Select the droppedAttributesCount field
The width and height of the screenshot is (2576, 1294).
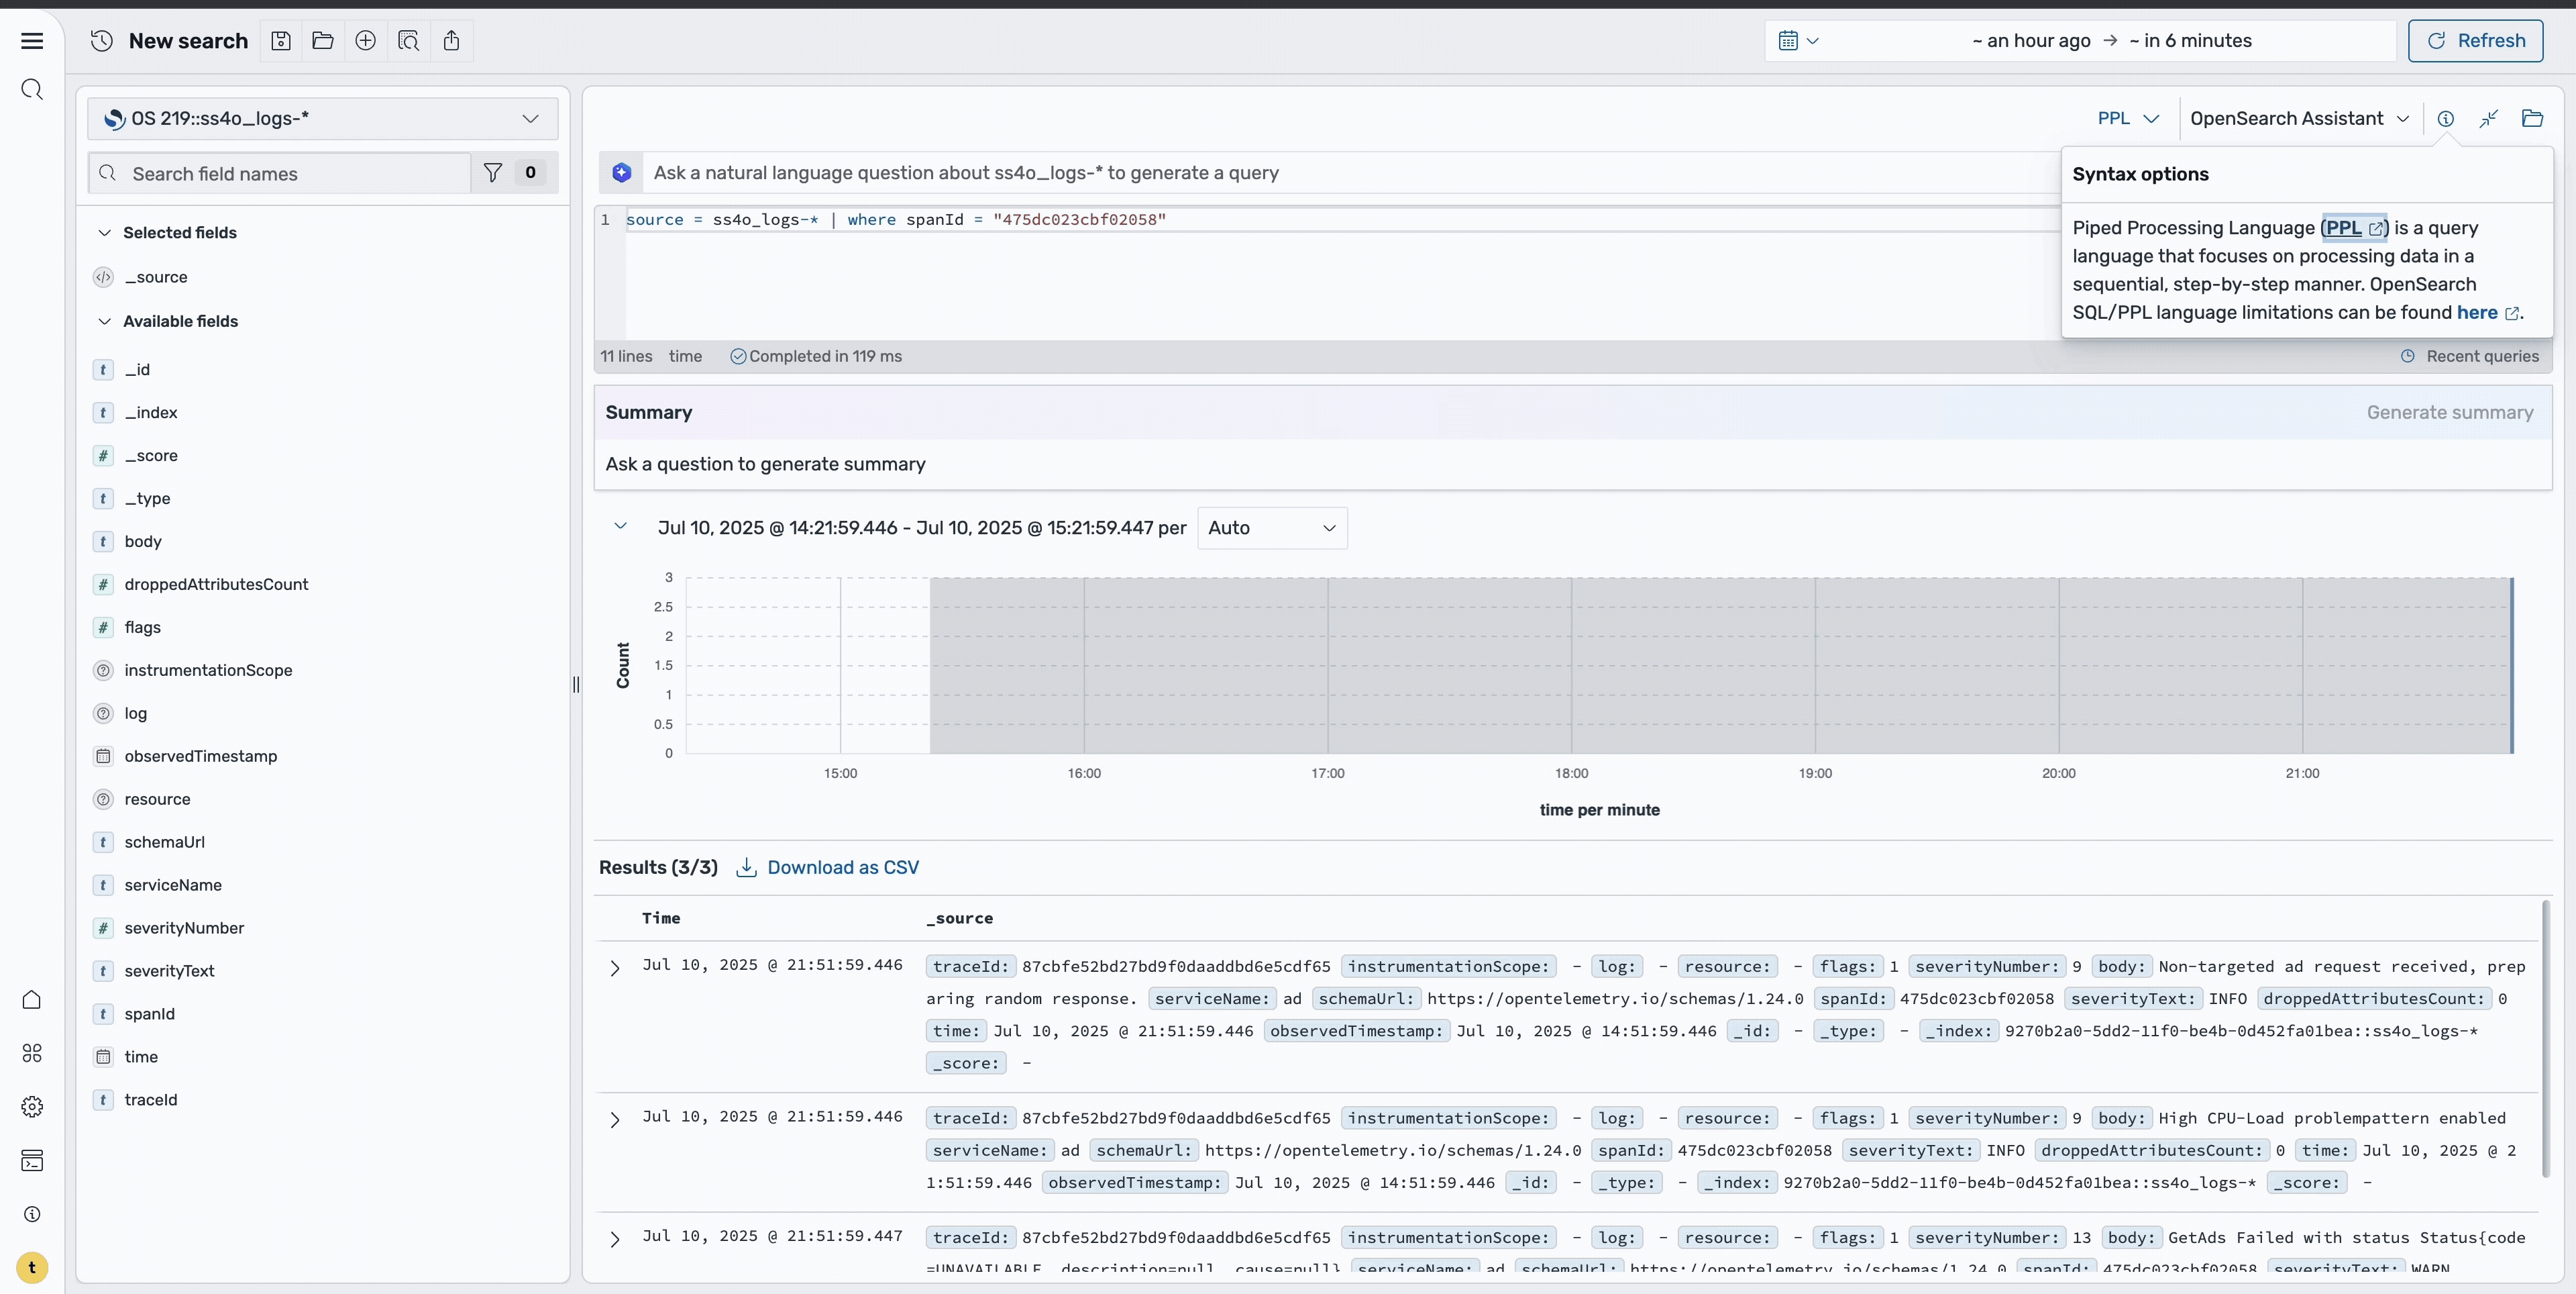[216, 585]
